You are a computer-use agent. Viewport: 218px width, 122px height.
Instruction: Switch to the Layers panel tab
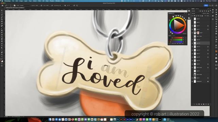coord(193,9)
